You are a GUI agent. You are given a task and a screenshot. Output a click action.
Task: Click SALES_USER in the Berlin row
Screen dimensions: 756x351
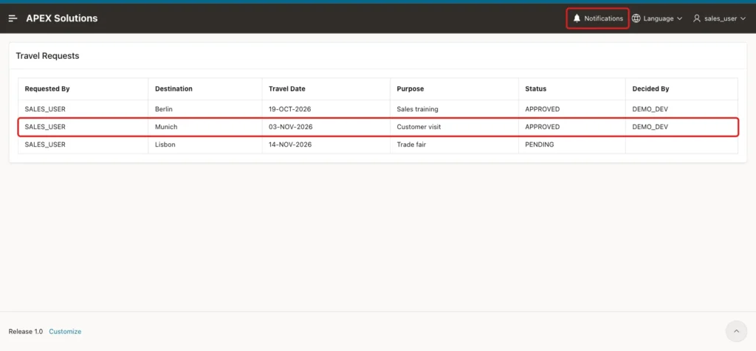tap(45, 109)
